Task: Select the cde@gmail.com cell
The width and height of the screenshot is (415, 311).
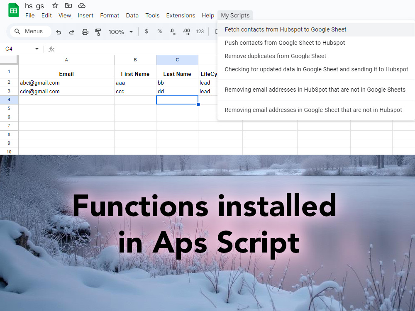Action: coord(66,91)
